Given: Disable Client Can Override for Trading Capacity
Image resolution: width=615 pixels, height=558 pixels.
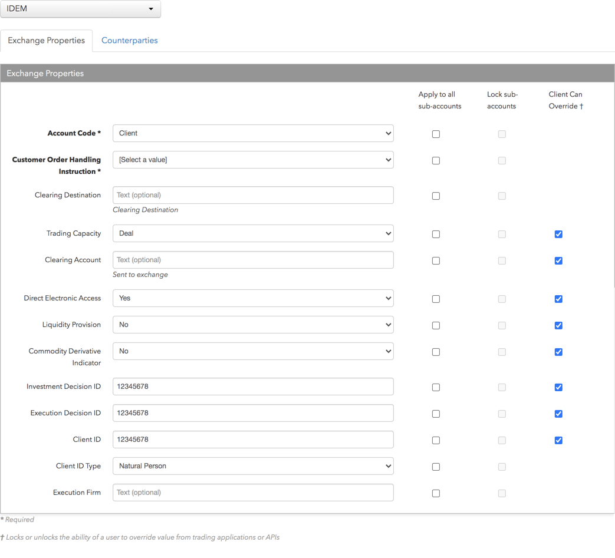Looking at the screenshot, I should pos(558,234).
